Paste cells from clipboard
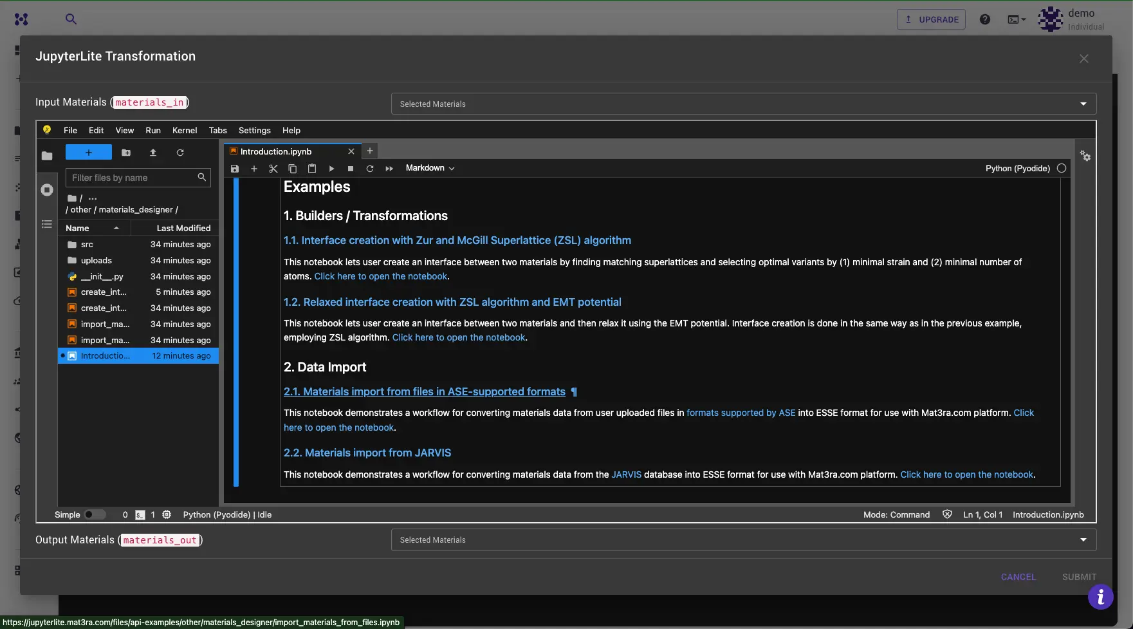Viewport: 1133px width, 629px height. click(312, 168)
